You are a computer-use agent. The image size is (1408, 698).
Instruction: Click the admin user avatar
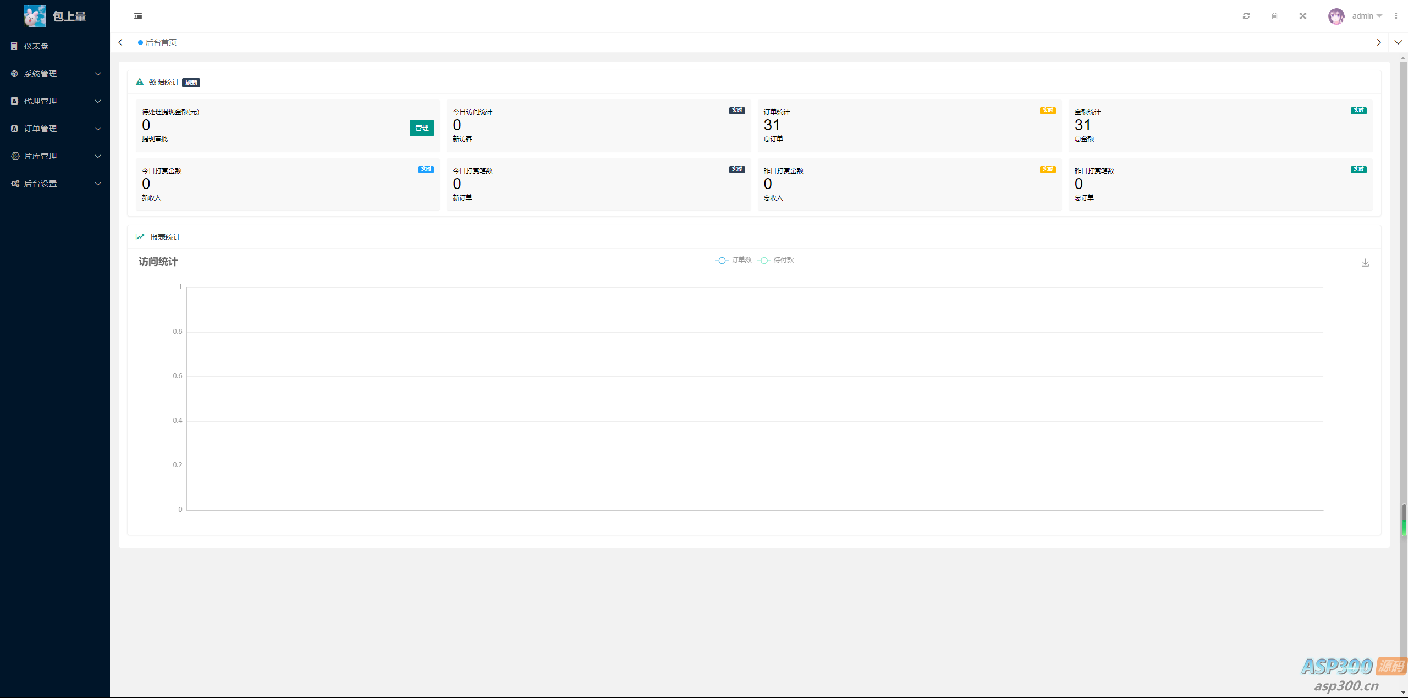click(1336, 16)
